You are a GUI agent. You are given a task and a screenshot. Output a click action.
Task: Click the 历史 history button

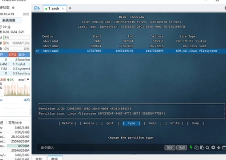170,147
